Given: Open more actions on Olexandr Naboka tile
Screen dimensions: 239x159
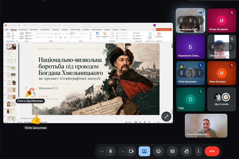Looking at the screenshot, I should pos(231,47).
